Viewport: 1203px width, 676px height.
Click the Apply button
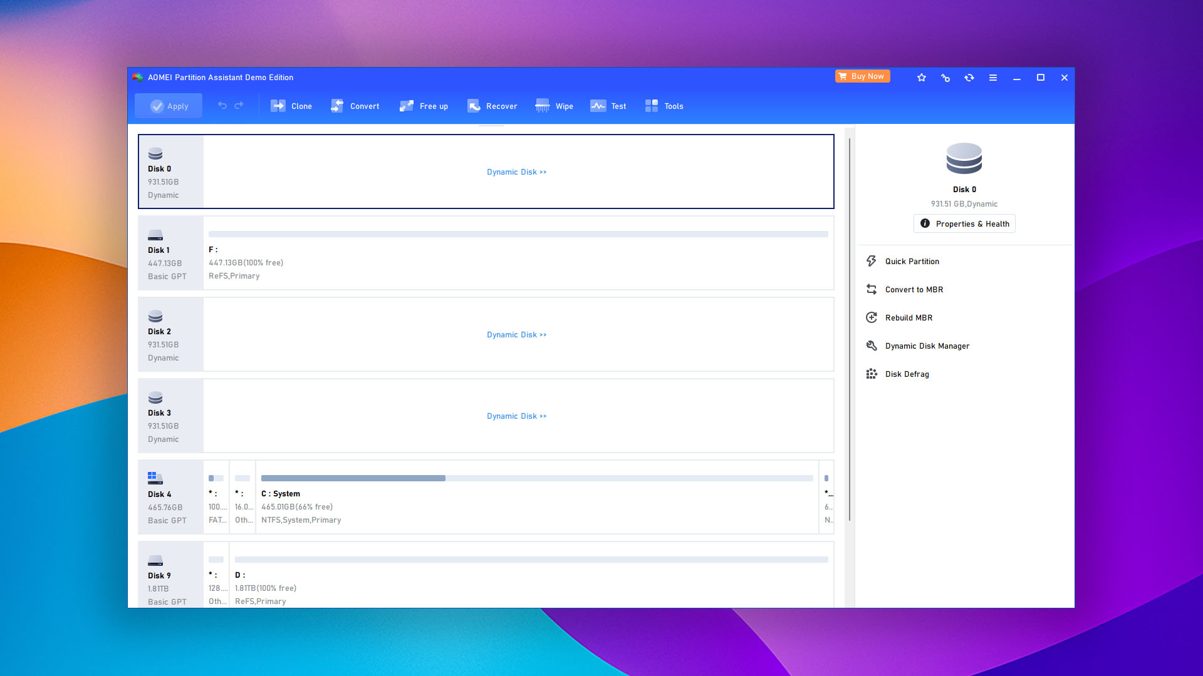(169, 106)
